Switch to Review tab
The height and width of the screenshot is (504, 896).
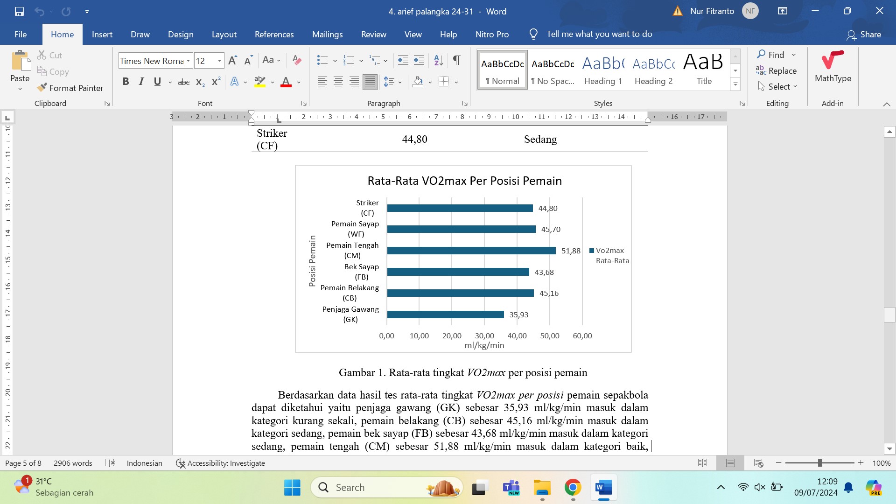pyautogui.click(x=374, y=35)
